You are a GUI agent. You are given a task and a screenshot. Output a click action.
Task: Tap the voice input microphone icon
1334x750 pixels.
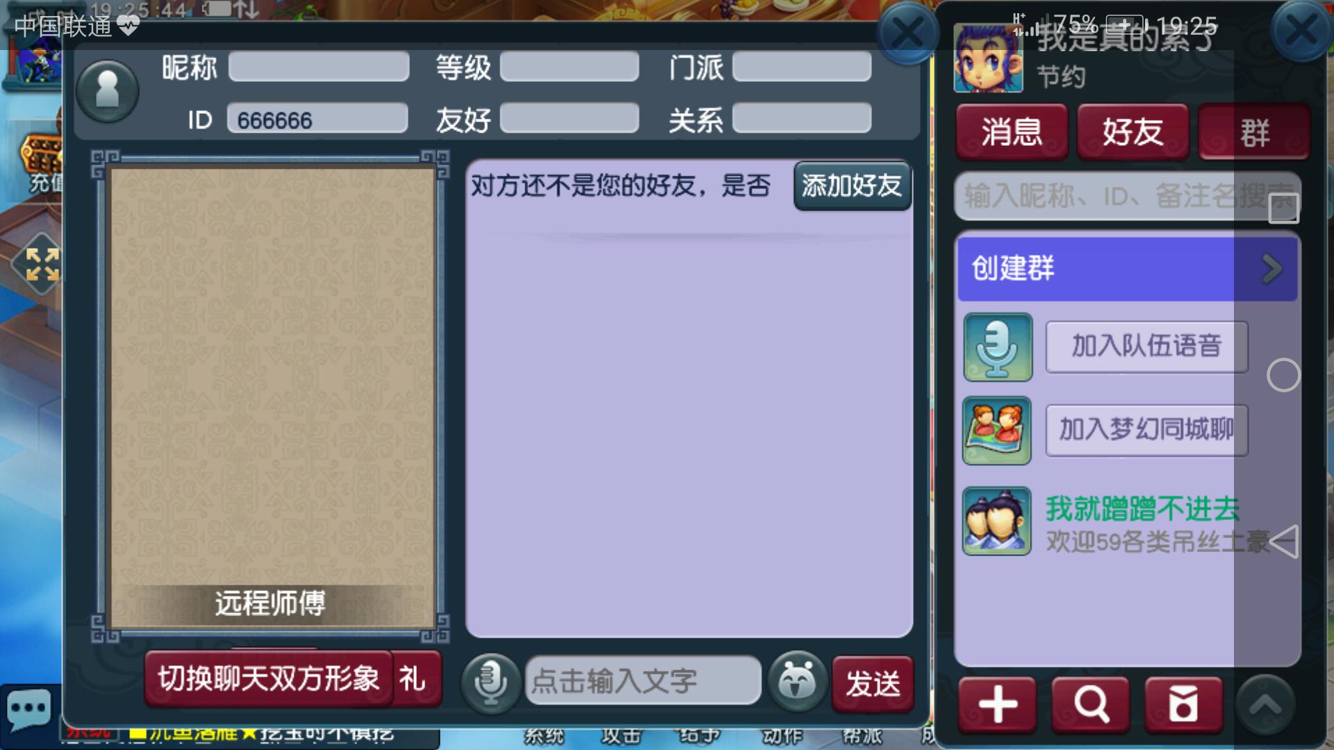(491, 683)
